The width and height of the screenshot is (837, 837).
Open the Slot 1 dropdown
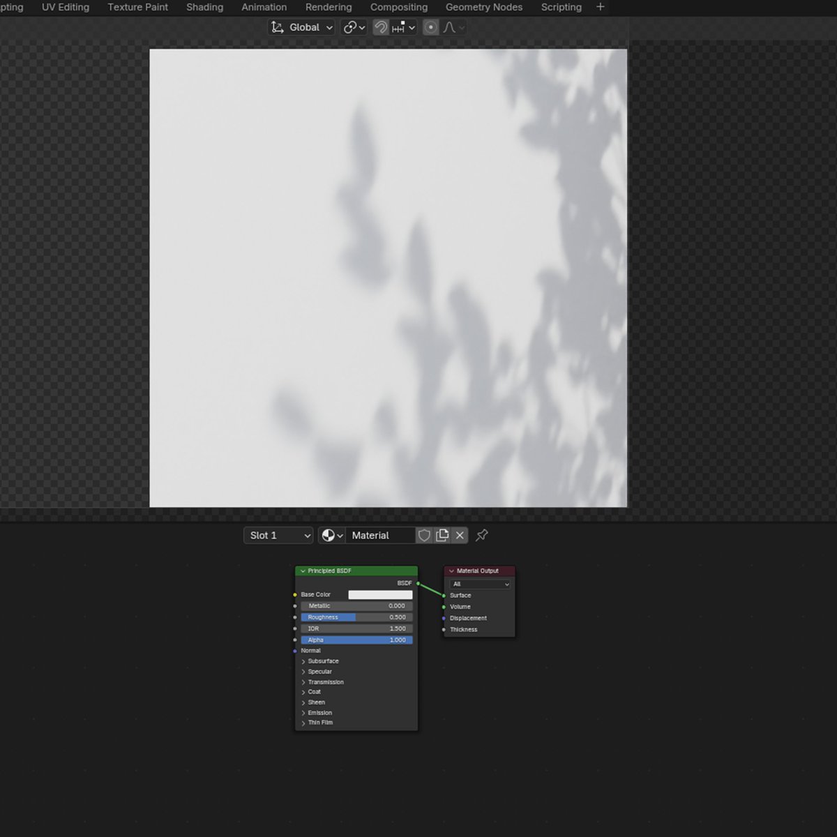coord(278,535)
